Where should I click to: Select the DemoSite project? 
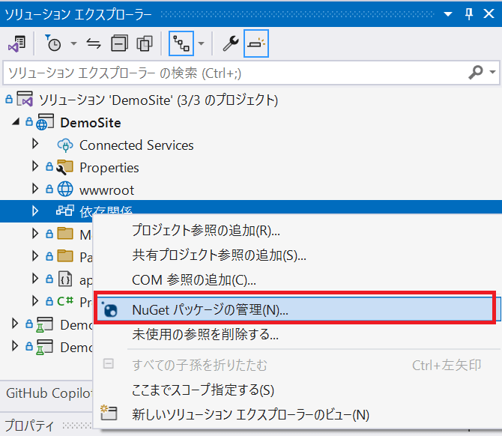(90, 123)
